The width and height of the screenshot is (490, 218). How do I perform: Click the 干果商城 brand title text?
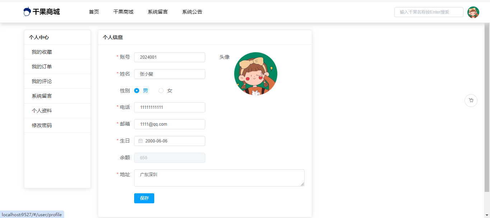(46, 12)
